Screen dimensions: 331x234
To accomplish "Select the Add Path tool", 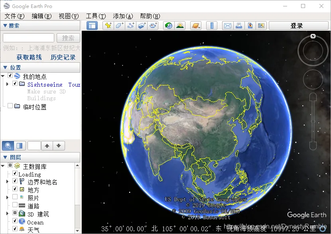I will (x=131, y=26).
